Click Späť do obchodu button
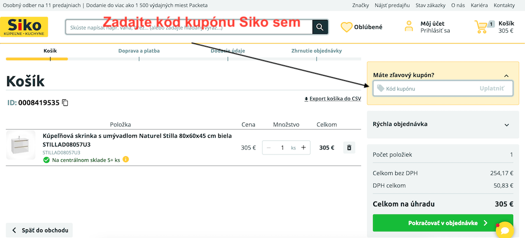Image resolution: width=525 pixels, height=238 pixels. 39,230
